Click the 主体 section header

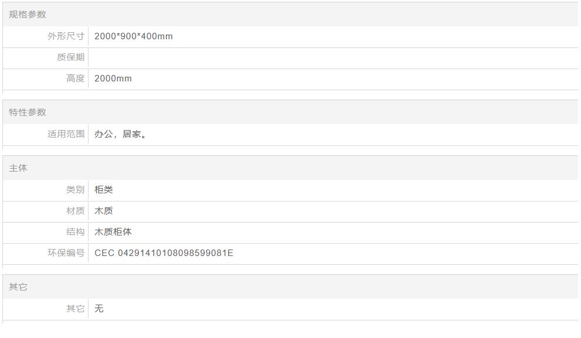click(x=18, y=168)
